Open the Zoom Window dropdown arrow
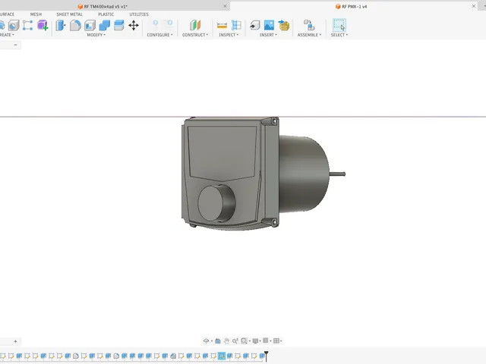 (x=250, y=341)
